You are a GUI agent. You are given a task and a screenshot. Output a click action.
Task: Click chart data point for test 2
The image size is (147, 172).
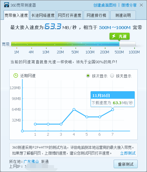pos(48,124)
